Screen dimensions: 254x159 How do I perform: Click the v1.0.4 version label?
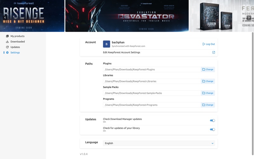pyautogui.click(x=84, y=154)
